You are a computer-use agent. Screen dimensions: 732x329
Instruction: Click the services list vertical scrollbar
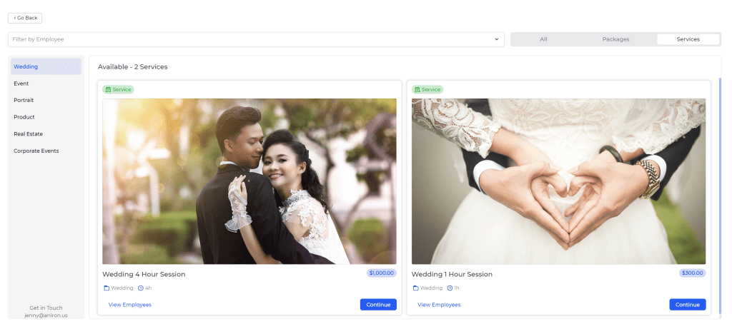point(719,196)
